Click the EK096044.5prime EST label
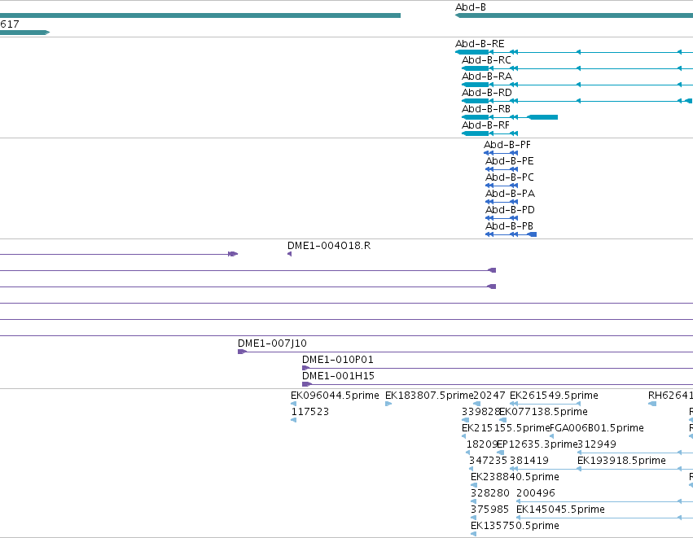 click(335, 396)
